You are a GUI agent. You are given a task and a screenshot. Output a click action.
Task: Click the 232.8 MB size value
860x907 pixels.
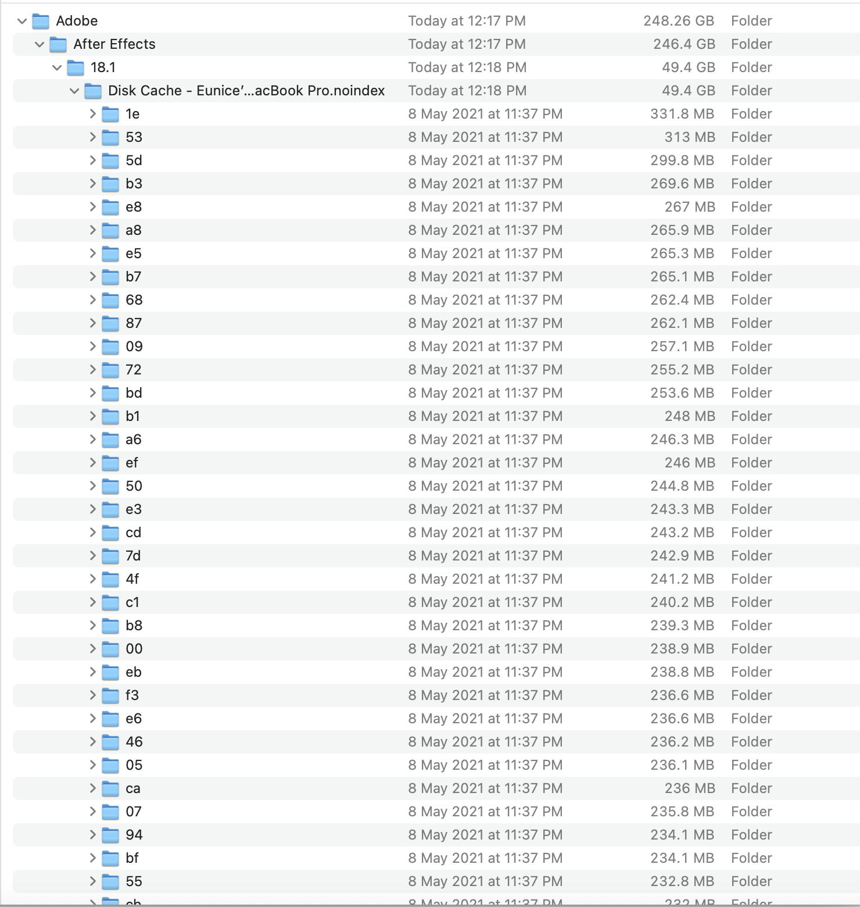click(x=682, y=881)
